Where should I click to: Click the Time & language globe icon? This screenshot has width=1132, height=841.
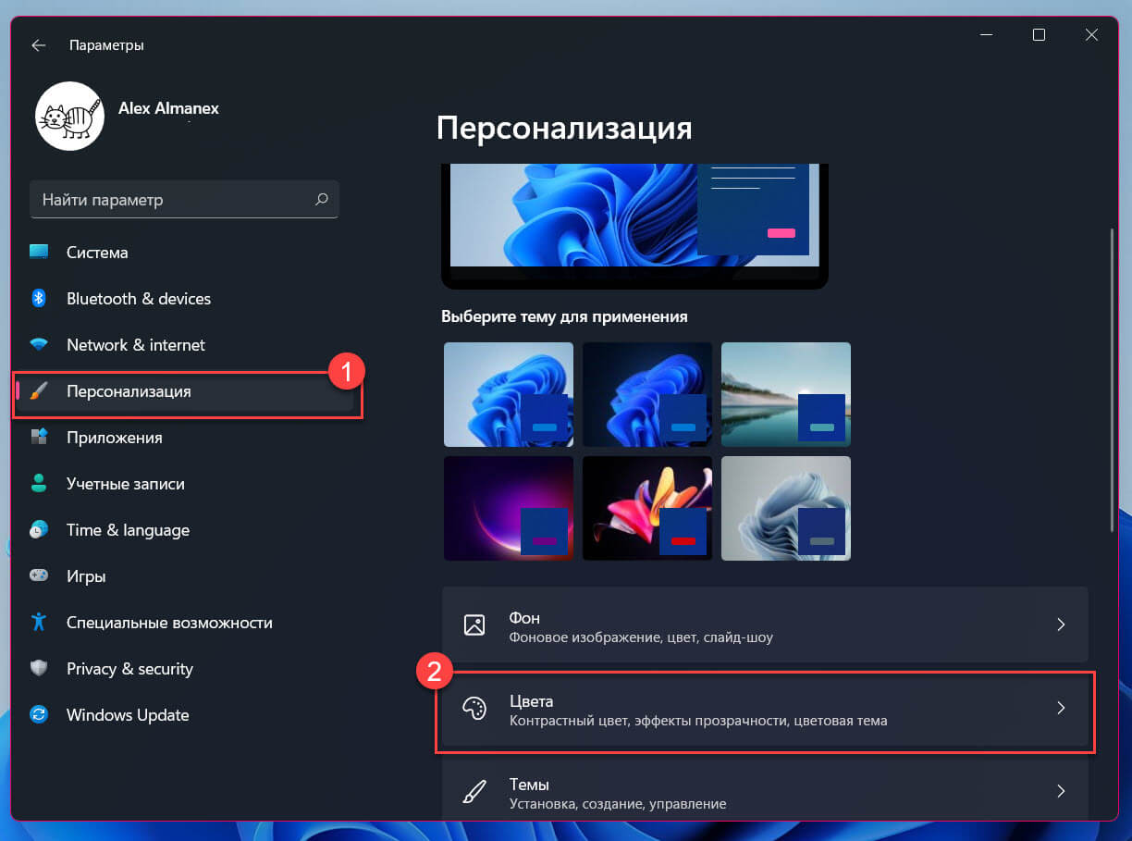39,530
